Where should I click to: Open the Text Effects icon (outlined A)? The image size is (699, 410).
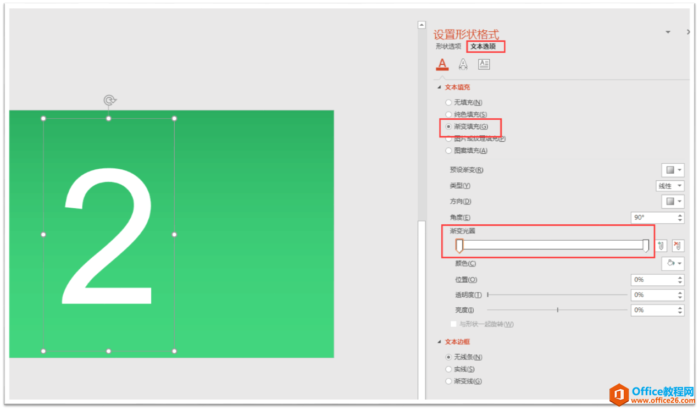point(463,64)
